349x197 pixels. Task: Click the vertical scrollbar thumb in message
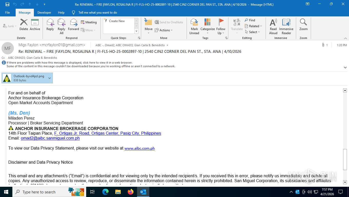click(x=345, y=159)
